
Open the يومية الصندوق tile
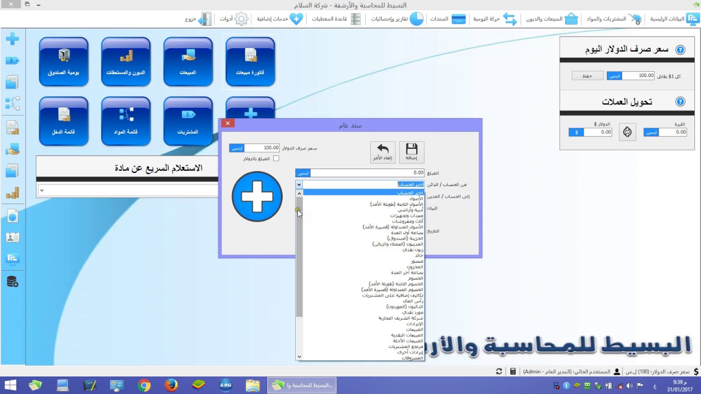(64, 62)
